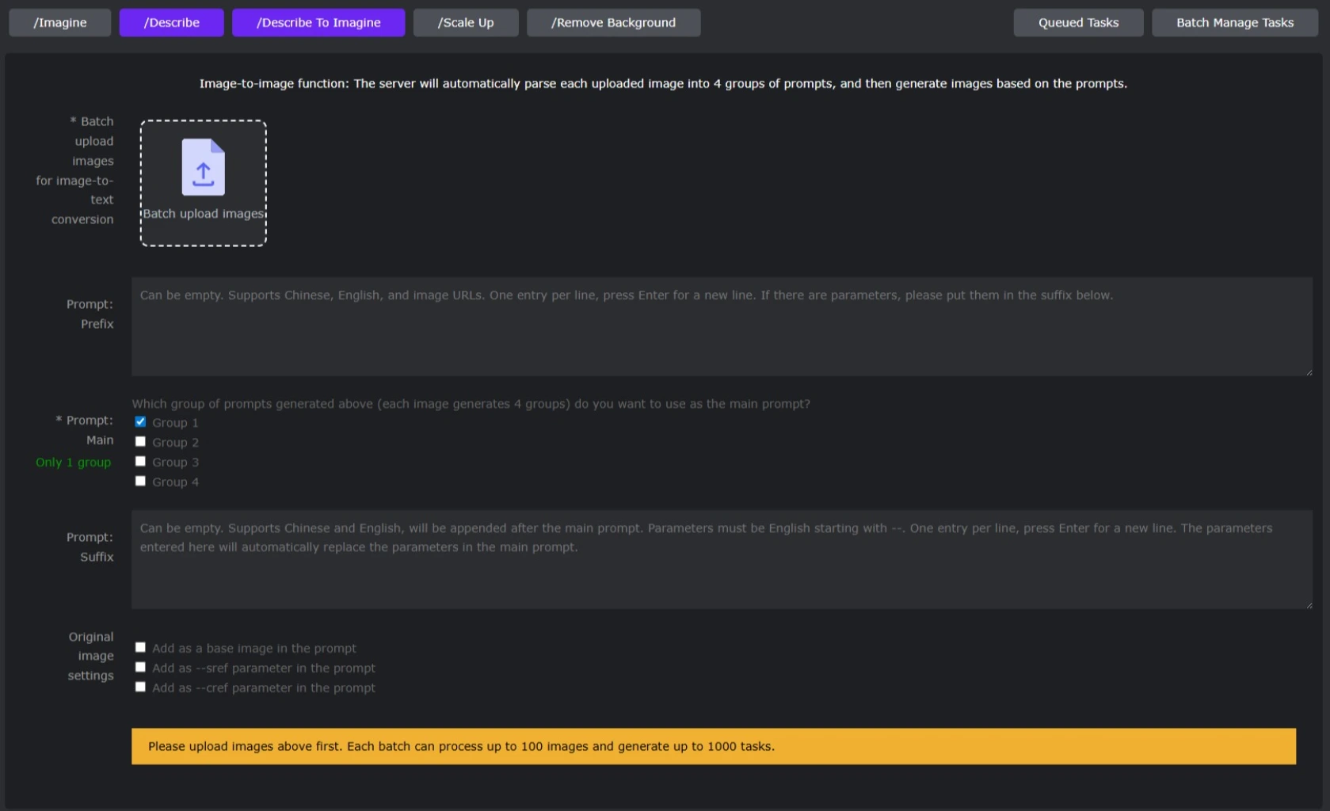The height and width of the screenshot is (811, 1330).
Task: Select Group 2 as main prompt
Action: point(140,442)
